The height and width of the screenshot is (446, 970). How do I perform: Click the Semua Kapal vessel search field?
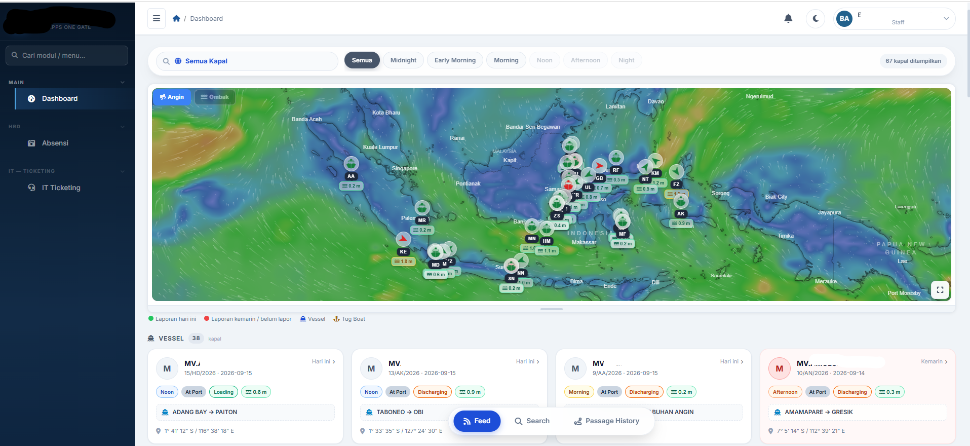point(247,61)
